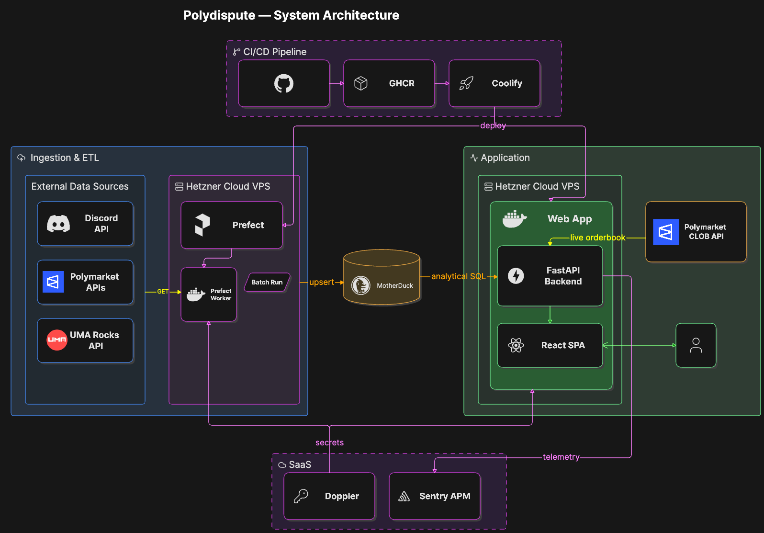This screenshot has height=533, width=764.
Task: Click the 'Coolify' label
Action: (x=507, y=83)
